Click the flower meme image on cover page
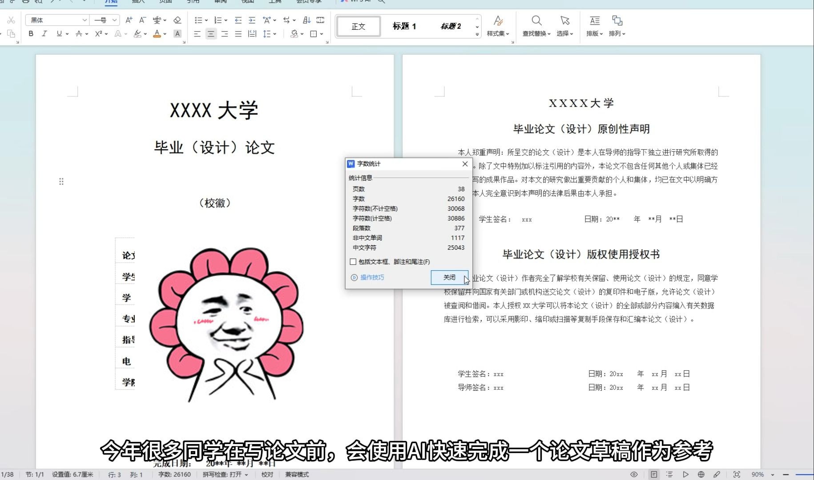 (226, 324)
